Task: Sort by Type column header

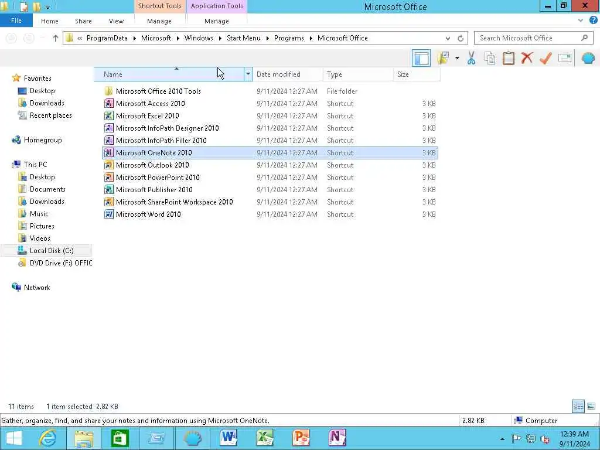Action: (x=358, y=74)
